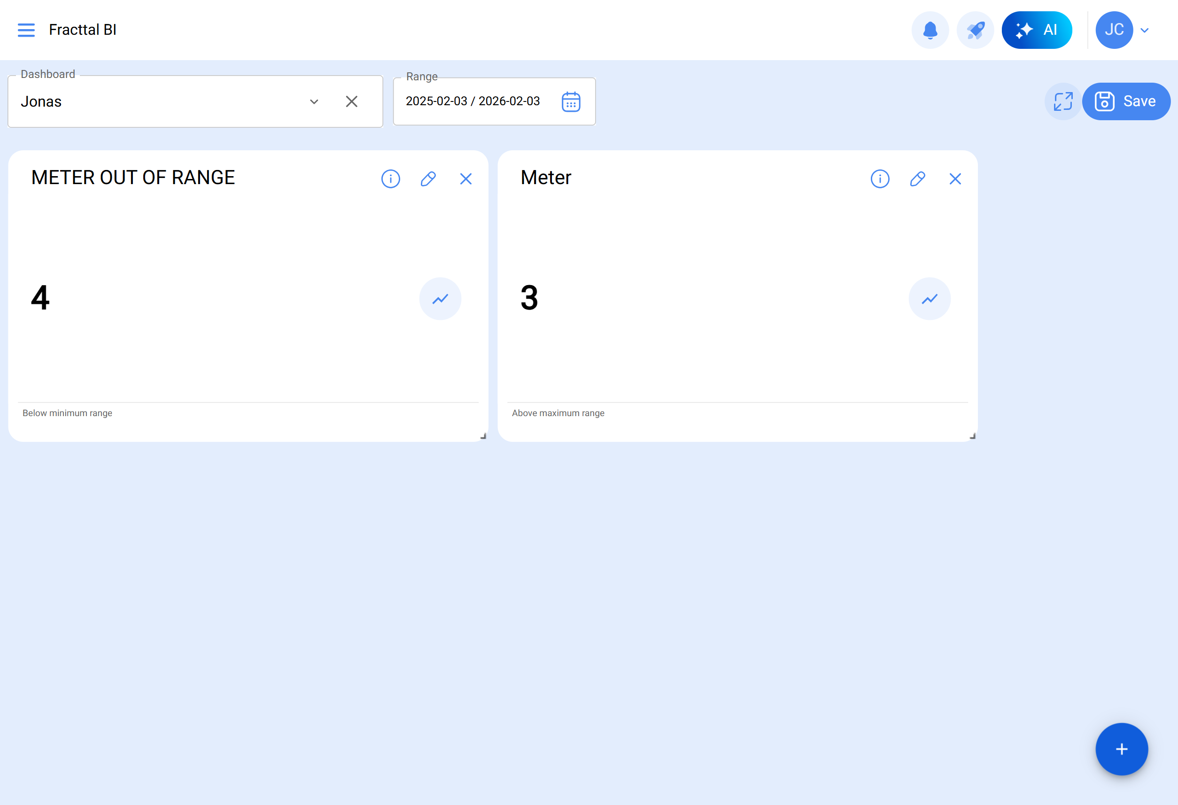Open trend chart for Meter widget
Viewport: 1178px width, 805px height.
929,299
